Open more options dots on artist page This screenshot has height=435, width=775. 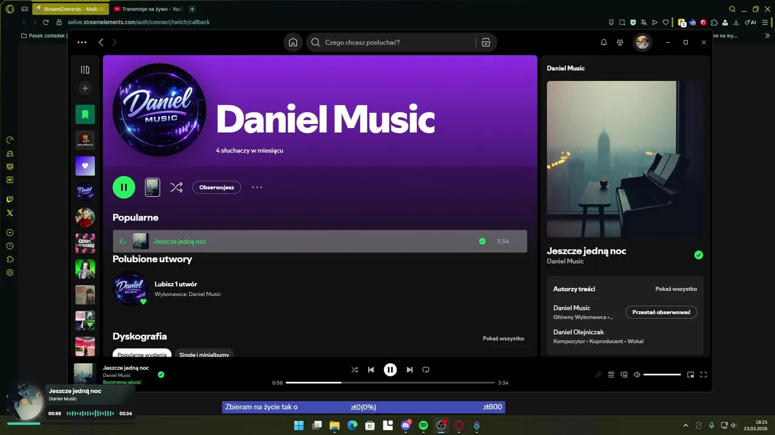tap(257, 187)
